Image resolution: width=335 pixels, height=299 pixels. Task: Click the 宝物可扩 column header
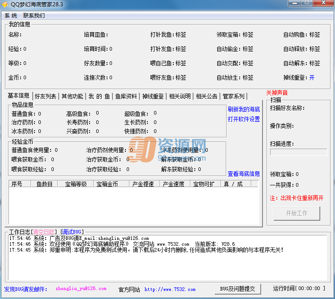pyautogui.click(x=205, y=184)
